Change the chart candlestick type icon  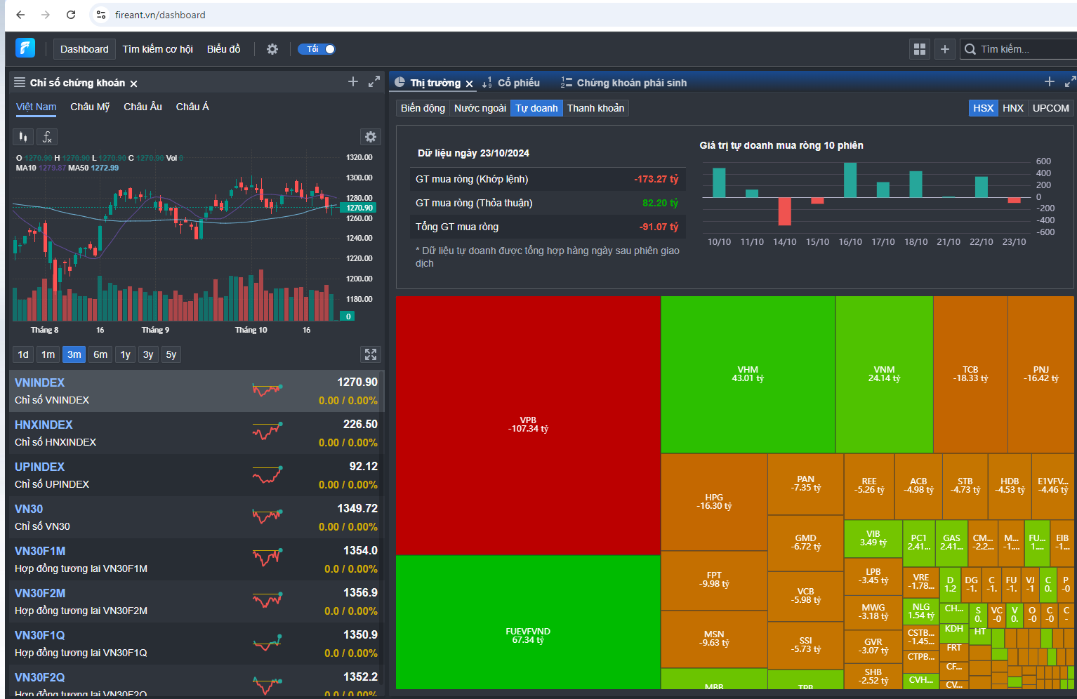(x=23, y=137)
